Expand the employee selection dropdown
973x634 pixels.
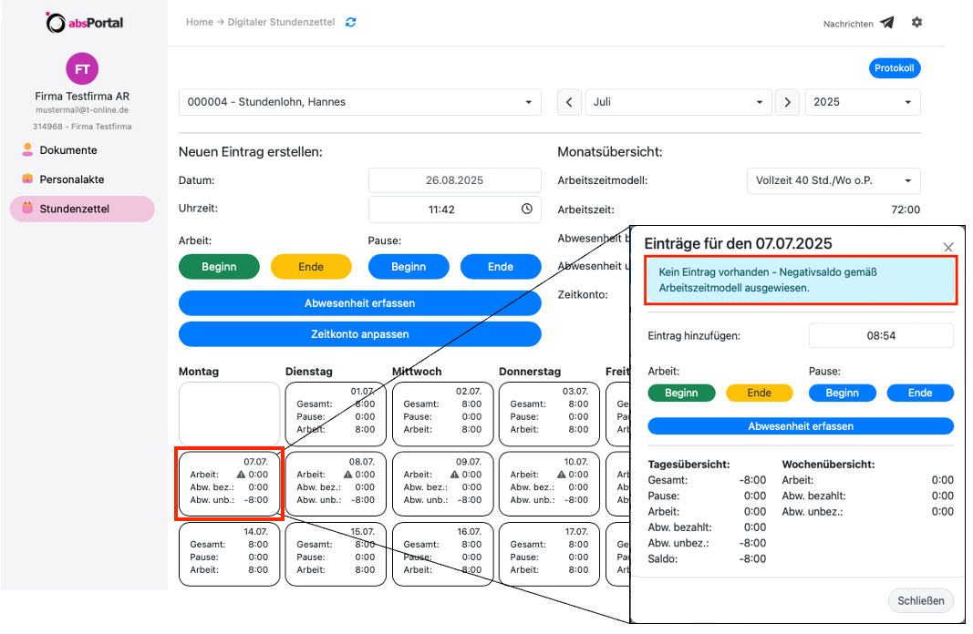(359, 102)
